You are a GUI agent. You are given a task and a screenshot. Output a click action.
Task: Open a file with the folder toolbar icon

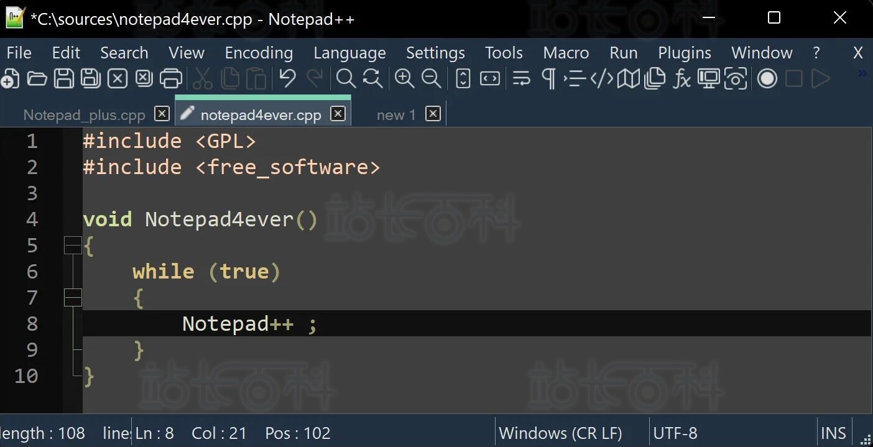[37, 79]
